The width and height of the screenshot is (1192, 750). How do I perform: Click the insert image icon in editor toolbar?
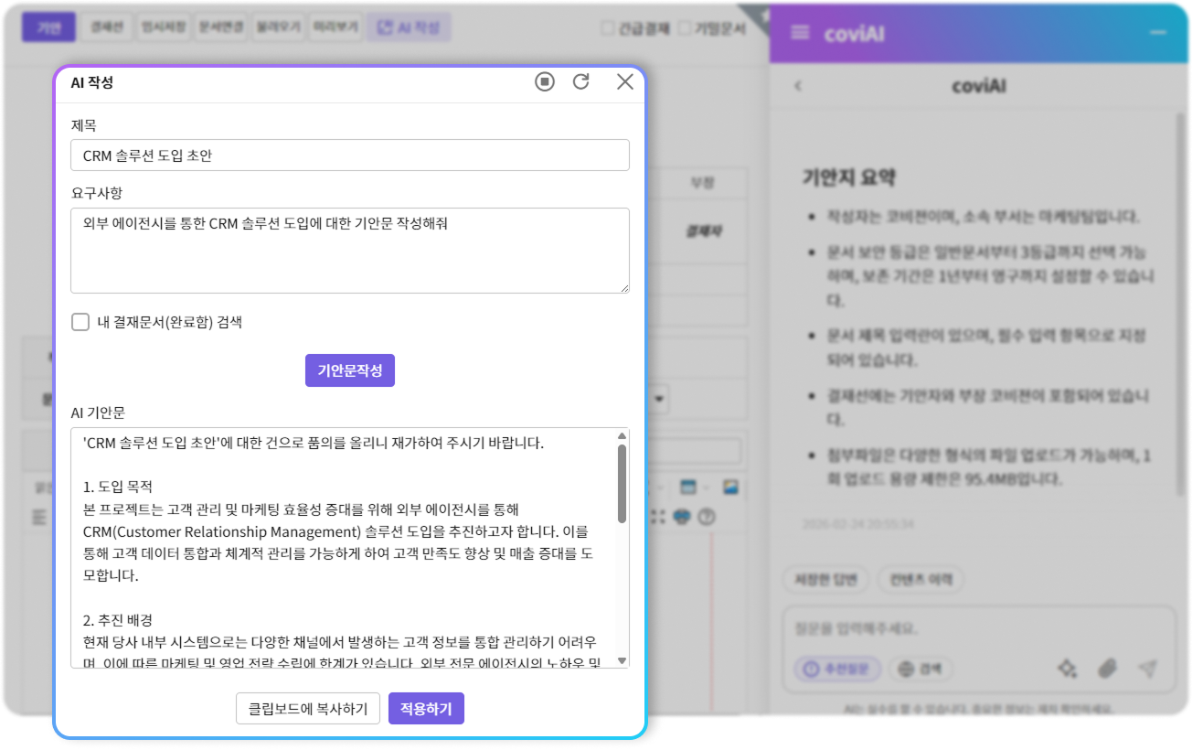tap(730, 486)
